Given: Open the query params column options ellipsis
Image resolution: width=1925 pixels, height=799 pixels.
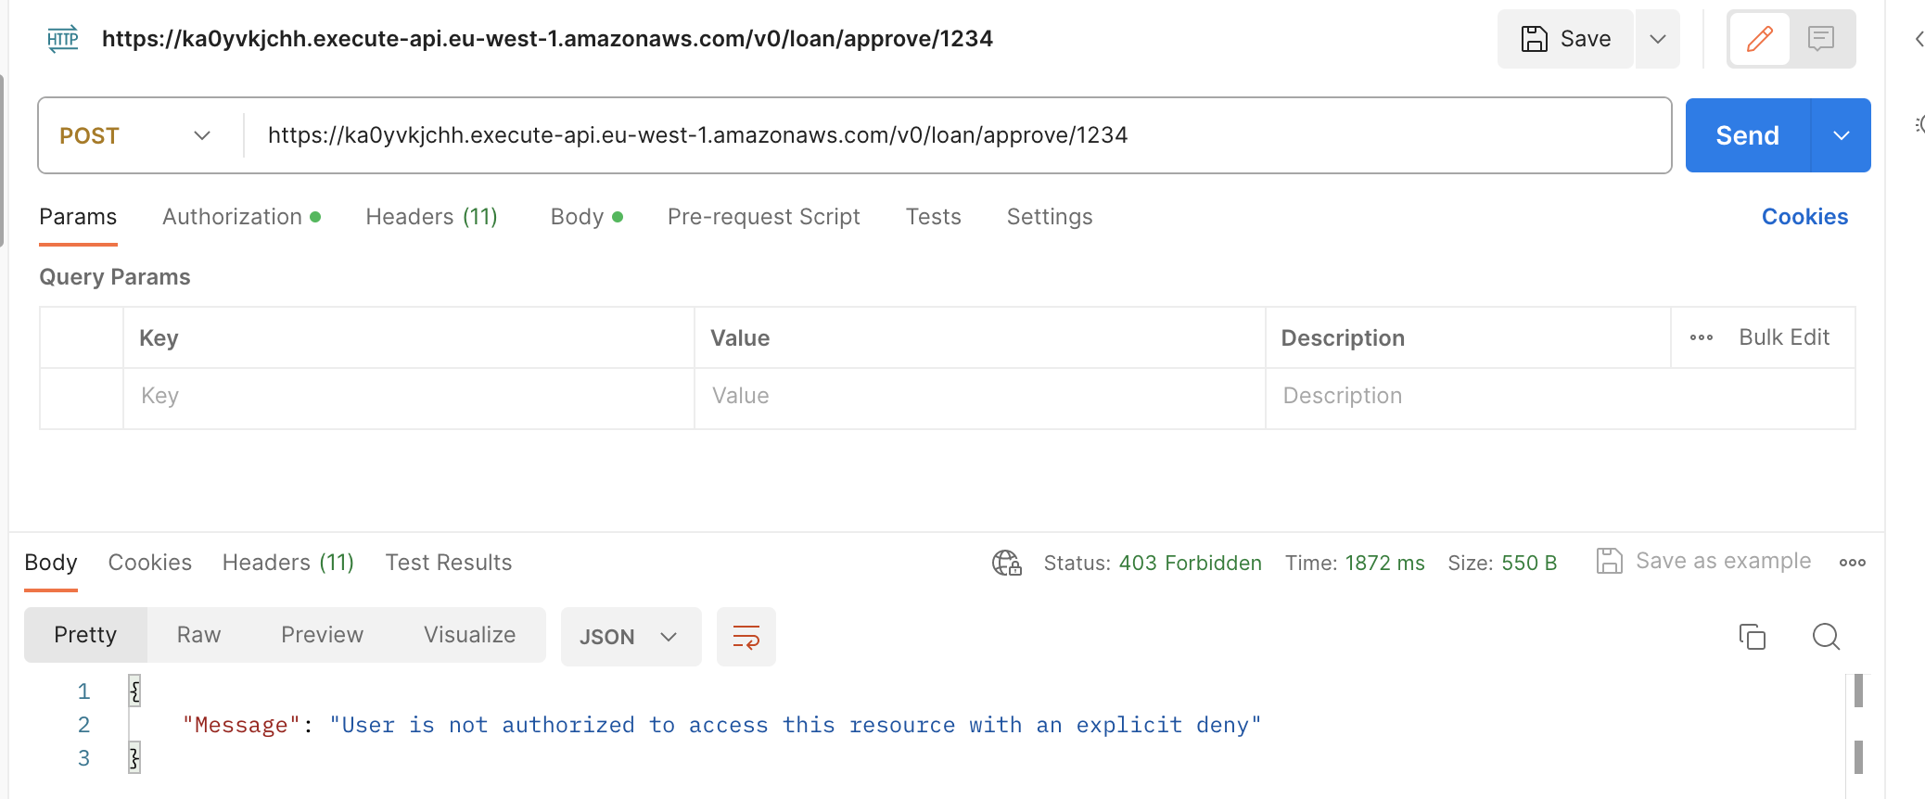Looking at the screenshot, I should pos(1701,337).
